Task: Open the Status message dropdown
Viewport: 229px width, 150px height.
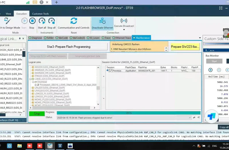Action: click(x=190, y=118)
